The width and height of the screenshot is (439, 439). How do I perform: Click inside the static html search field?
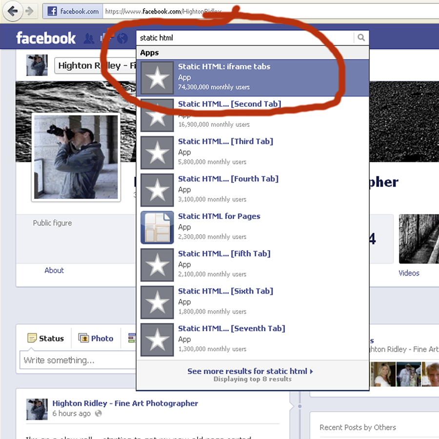click(245, 38)
